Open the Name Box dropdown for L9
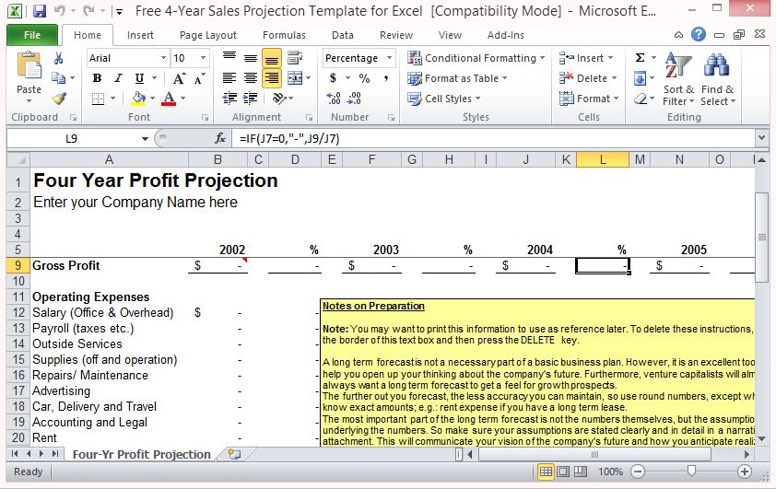776x489 pixels. [x=145, y=138]
